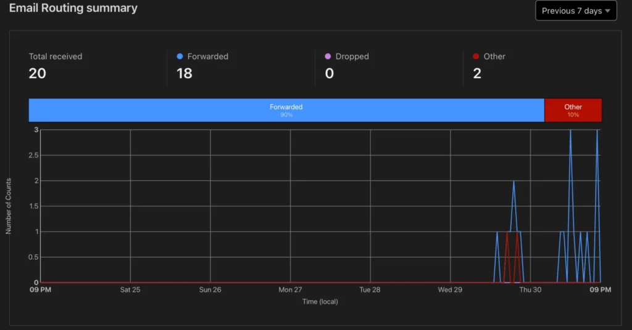Viewport: 632px width, 330px height.
Task: Click the purple Dropped legend dot
Action: [328, 57]
